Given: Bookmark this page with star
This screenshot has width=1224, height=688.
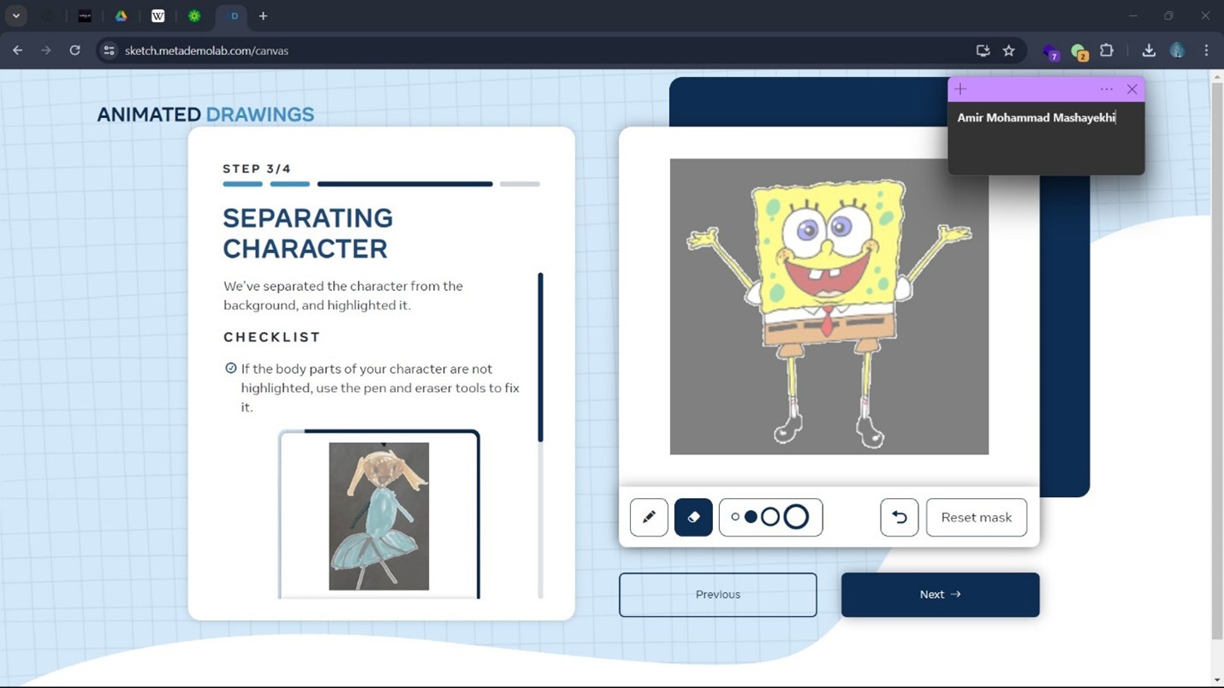Looking at the screenshot, I should (1009, 50).
